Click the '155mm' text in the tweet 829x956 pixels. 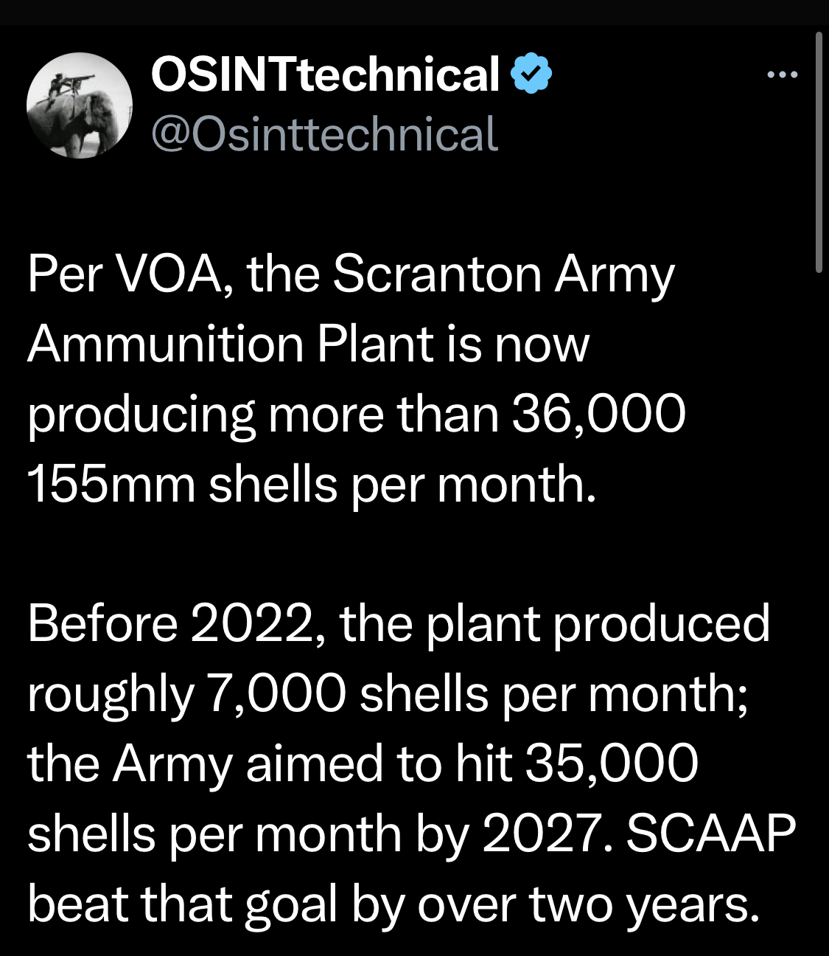[x=111, y=485]
